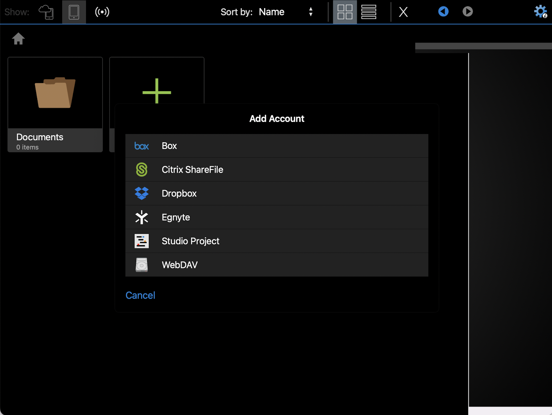Click the Dropbox logo icon
This screenshot has height=415, width=552.
pos(142,193)
